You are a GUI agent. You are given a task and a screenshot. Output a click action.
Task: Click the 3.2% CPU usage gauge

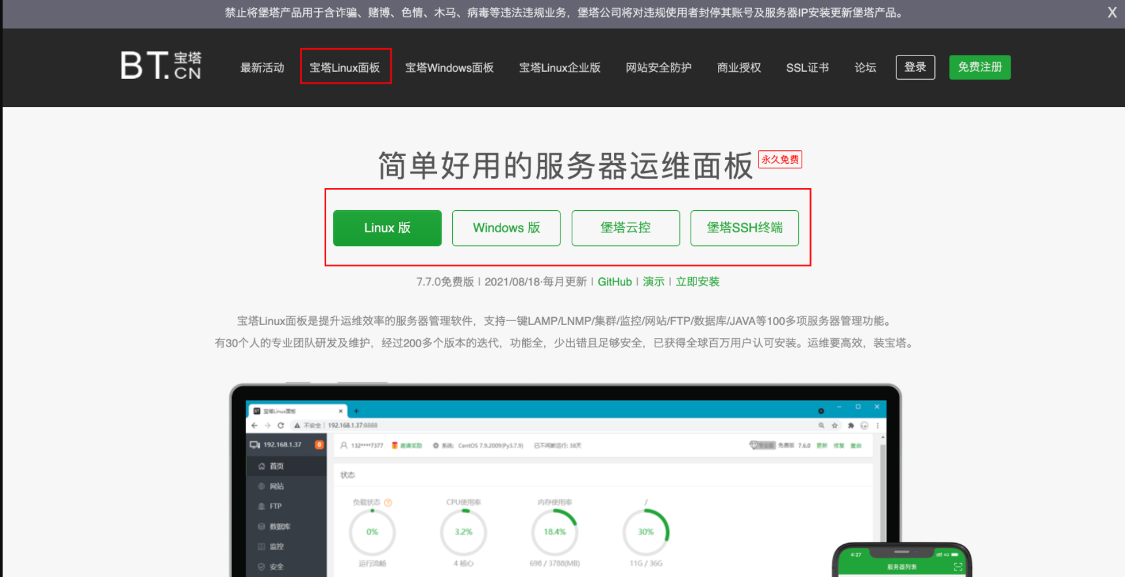tap(464, 532)
